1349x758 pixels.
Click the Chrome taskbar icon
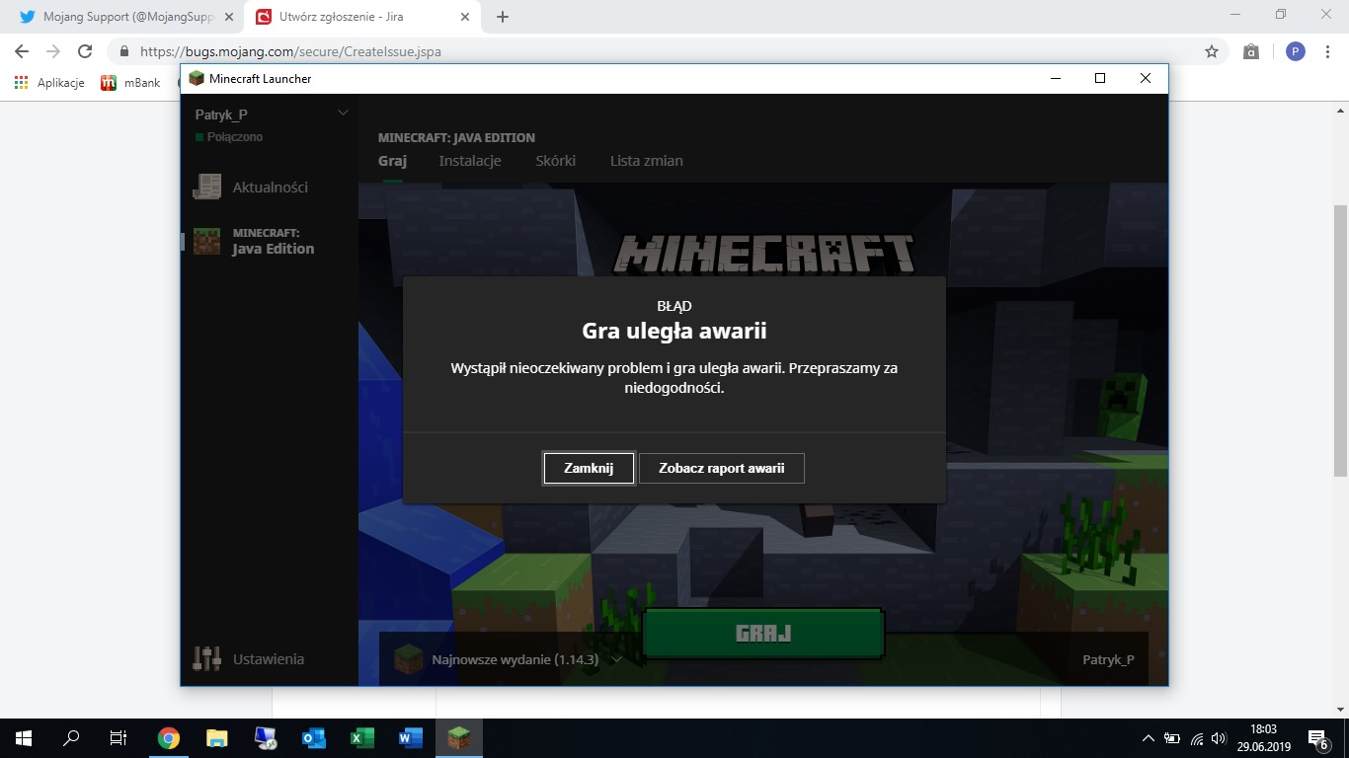pyautogui.click(x=169, y=738)
